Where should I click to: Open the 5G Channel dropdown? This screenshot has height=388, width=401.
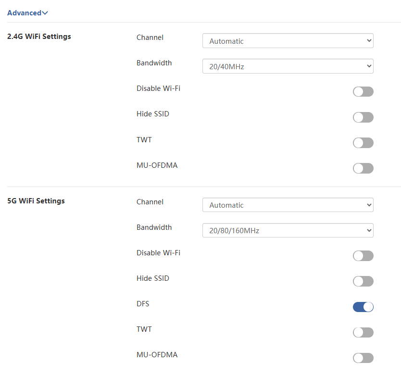[x=288, y=205]
